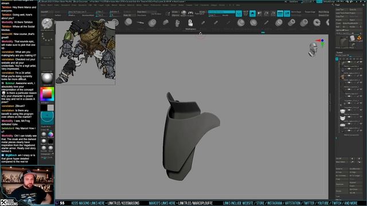Click the QuickSave button
This screenshot has width=367, height=206.
294,2
